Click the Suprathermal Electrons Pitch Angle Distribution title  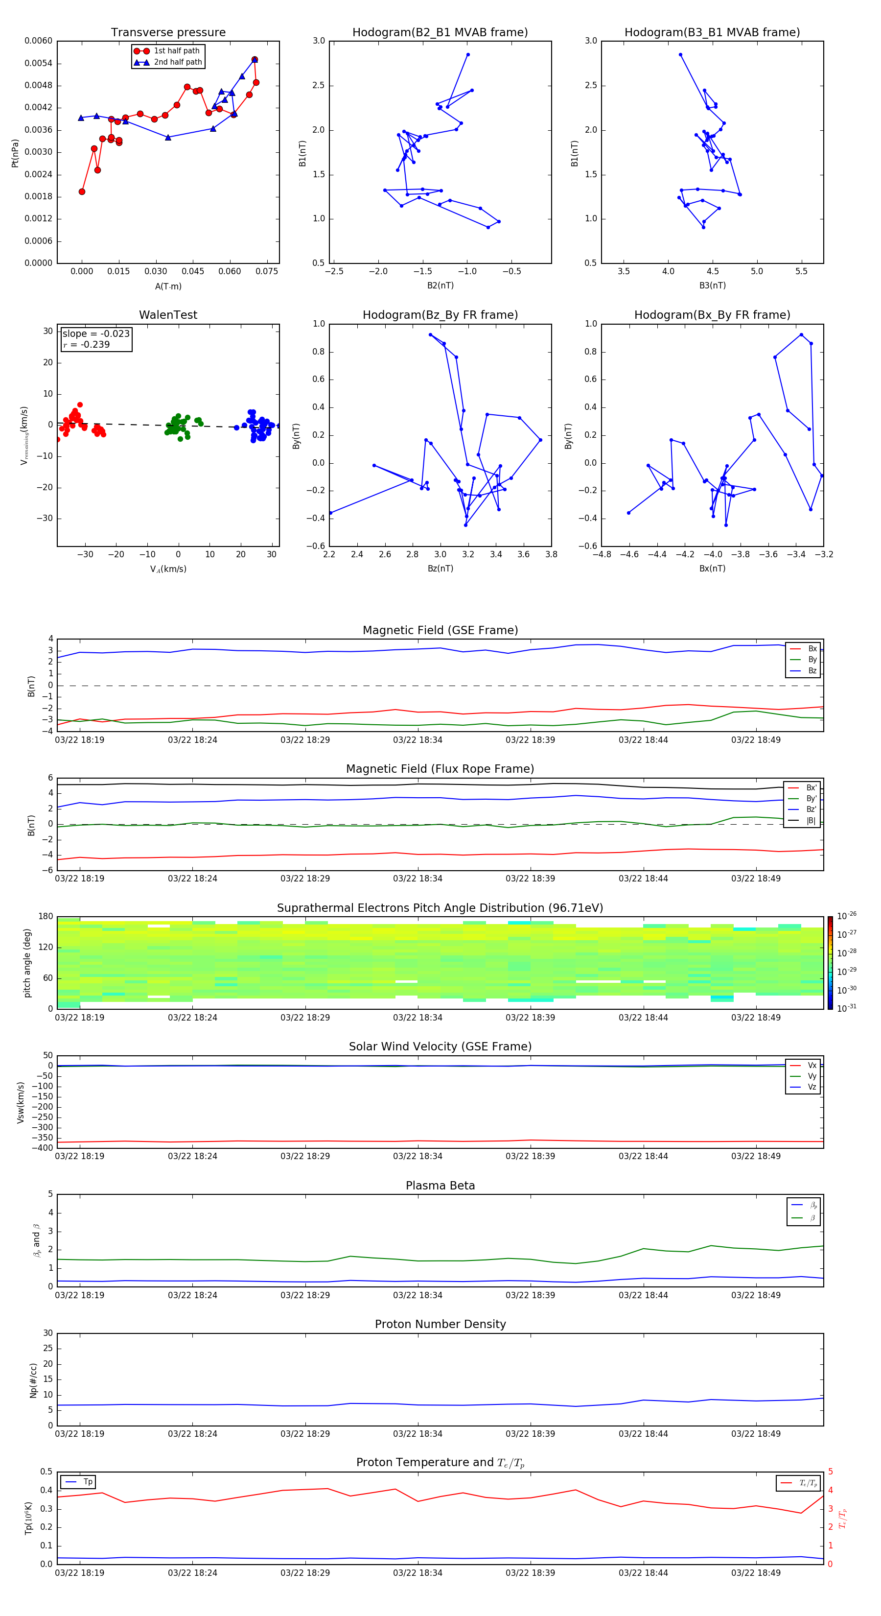pos(440,908)
